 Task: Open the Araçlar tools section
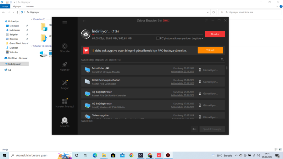pos(64,85)
